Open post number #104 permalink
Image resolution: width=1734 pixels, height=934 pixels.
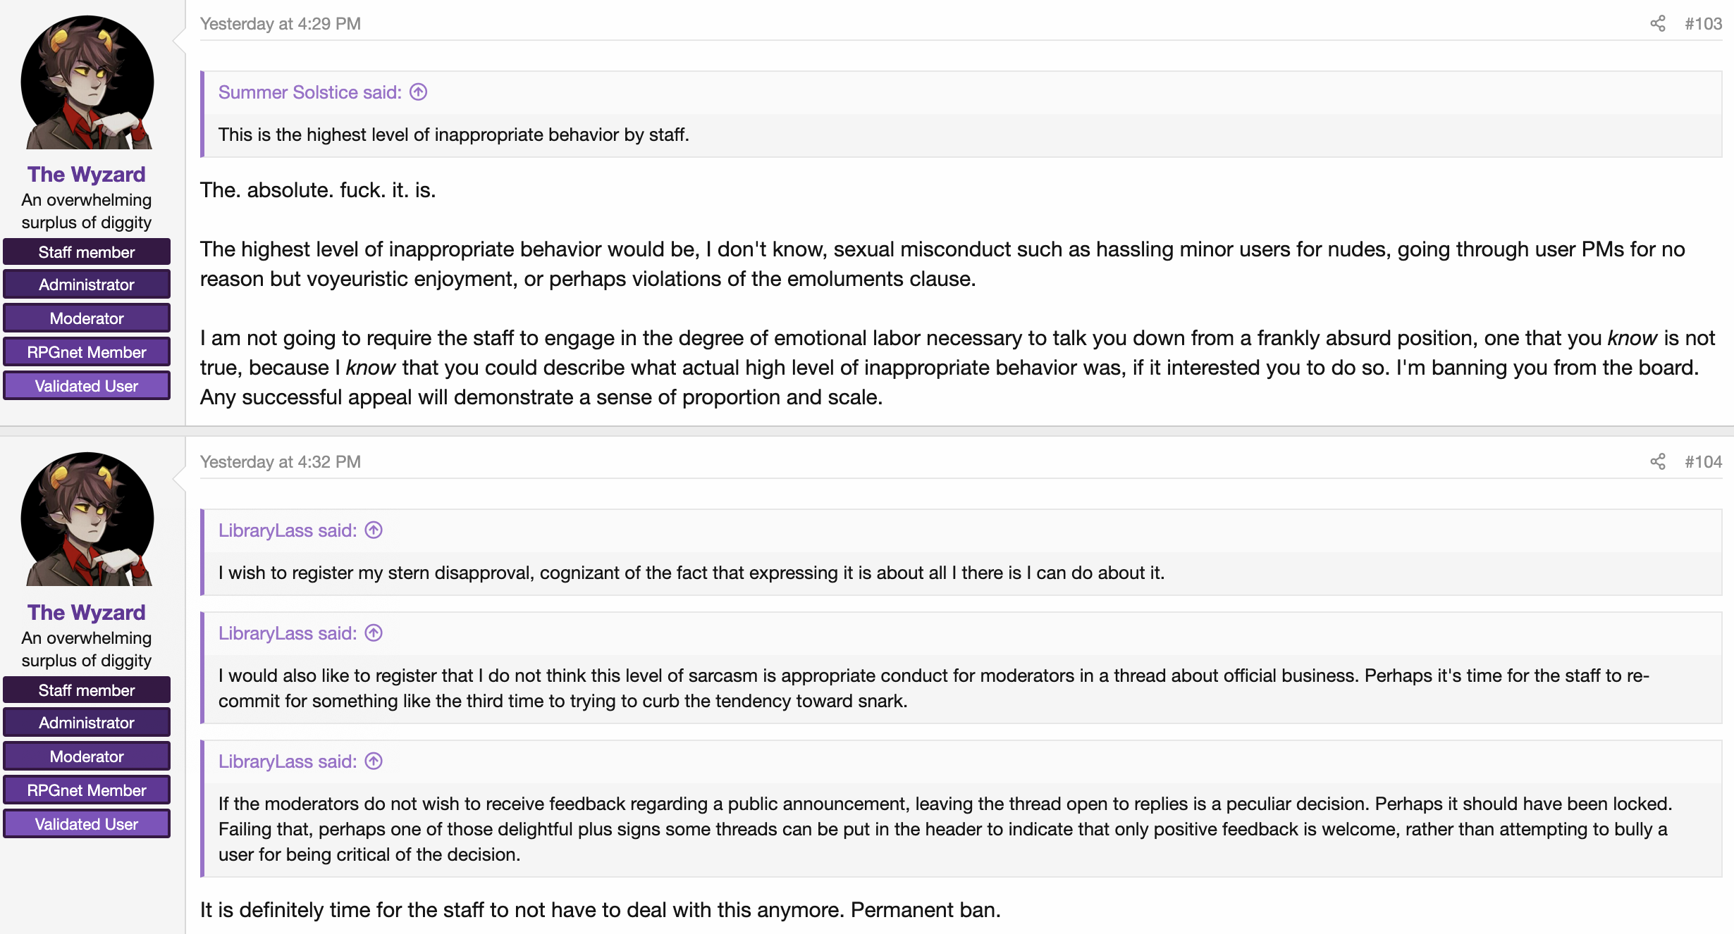tap(1703, 462)
